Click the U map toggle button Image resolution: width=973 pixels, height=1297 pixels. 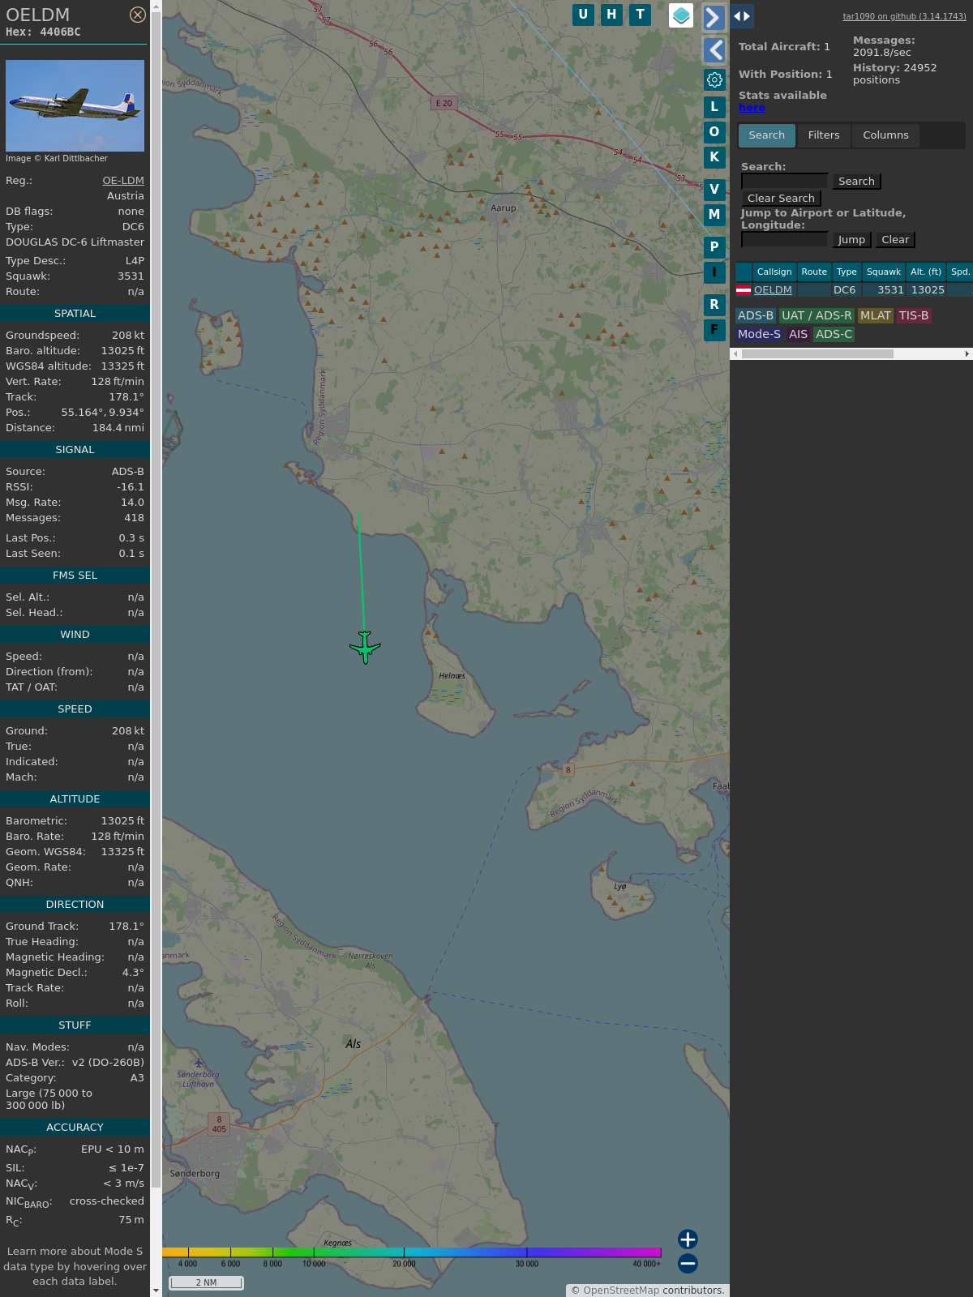[583, 15]
